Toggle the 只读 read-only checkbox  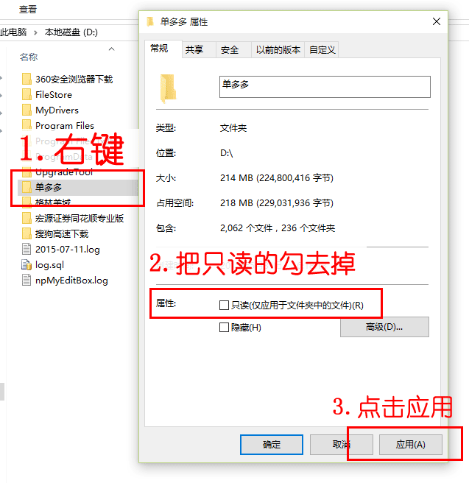click(224, 306)
